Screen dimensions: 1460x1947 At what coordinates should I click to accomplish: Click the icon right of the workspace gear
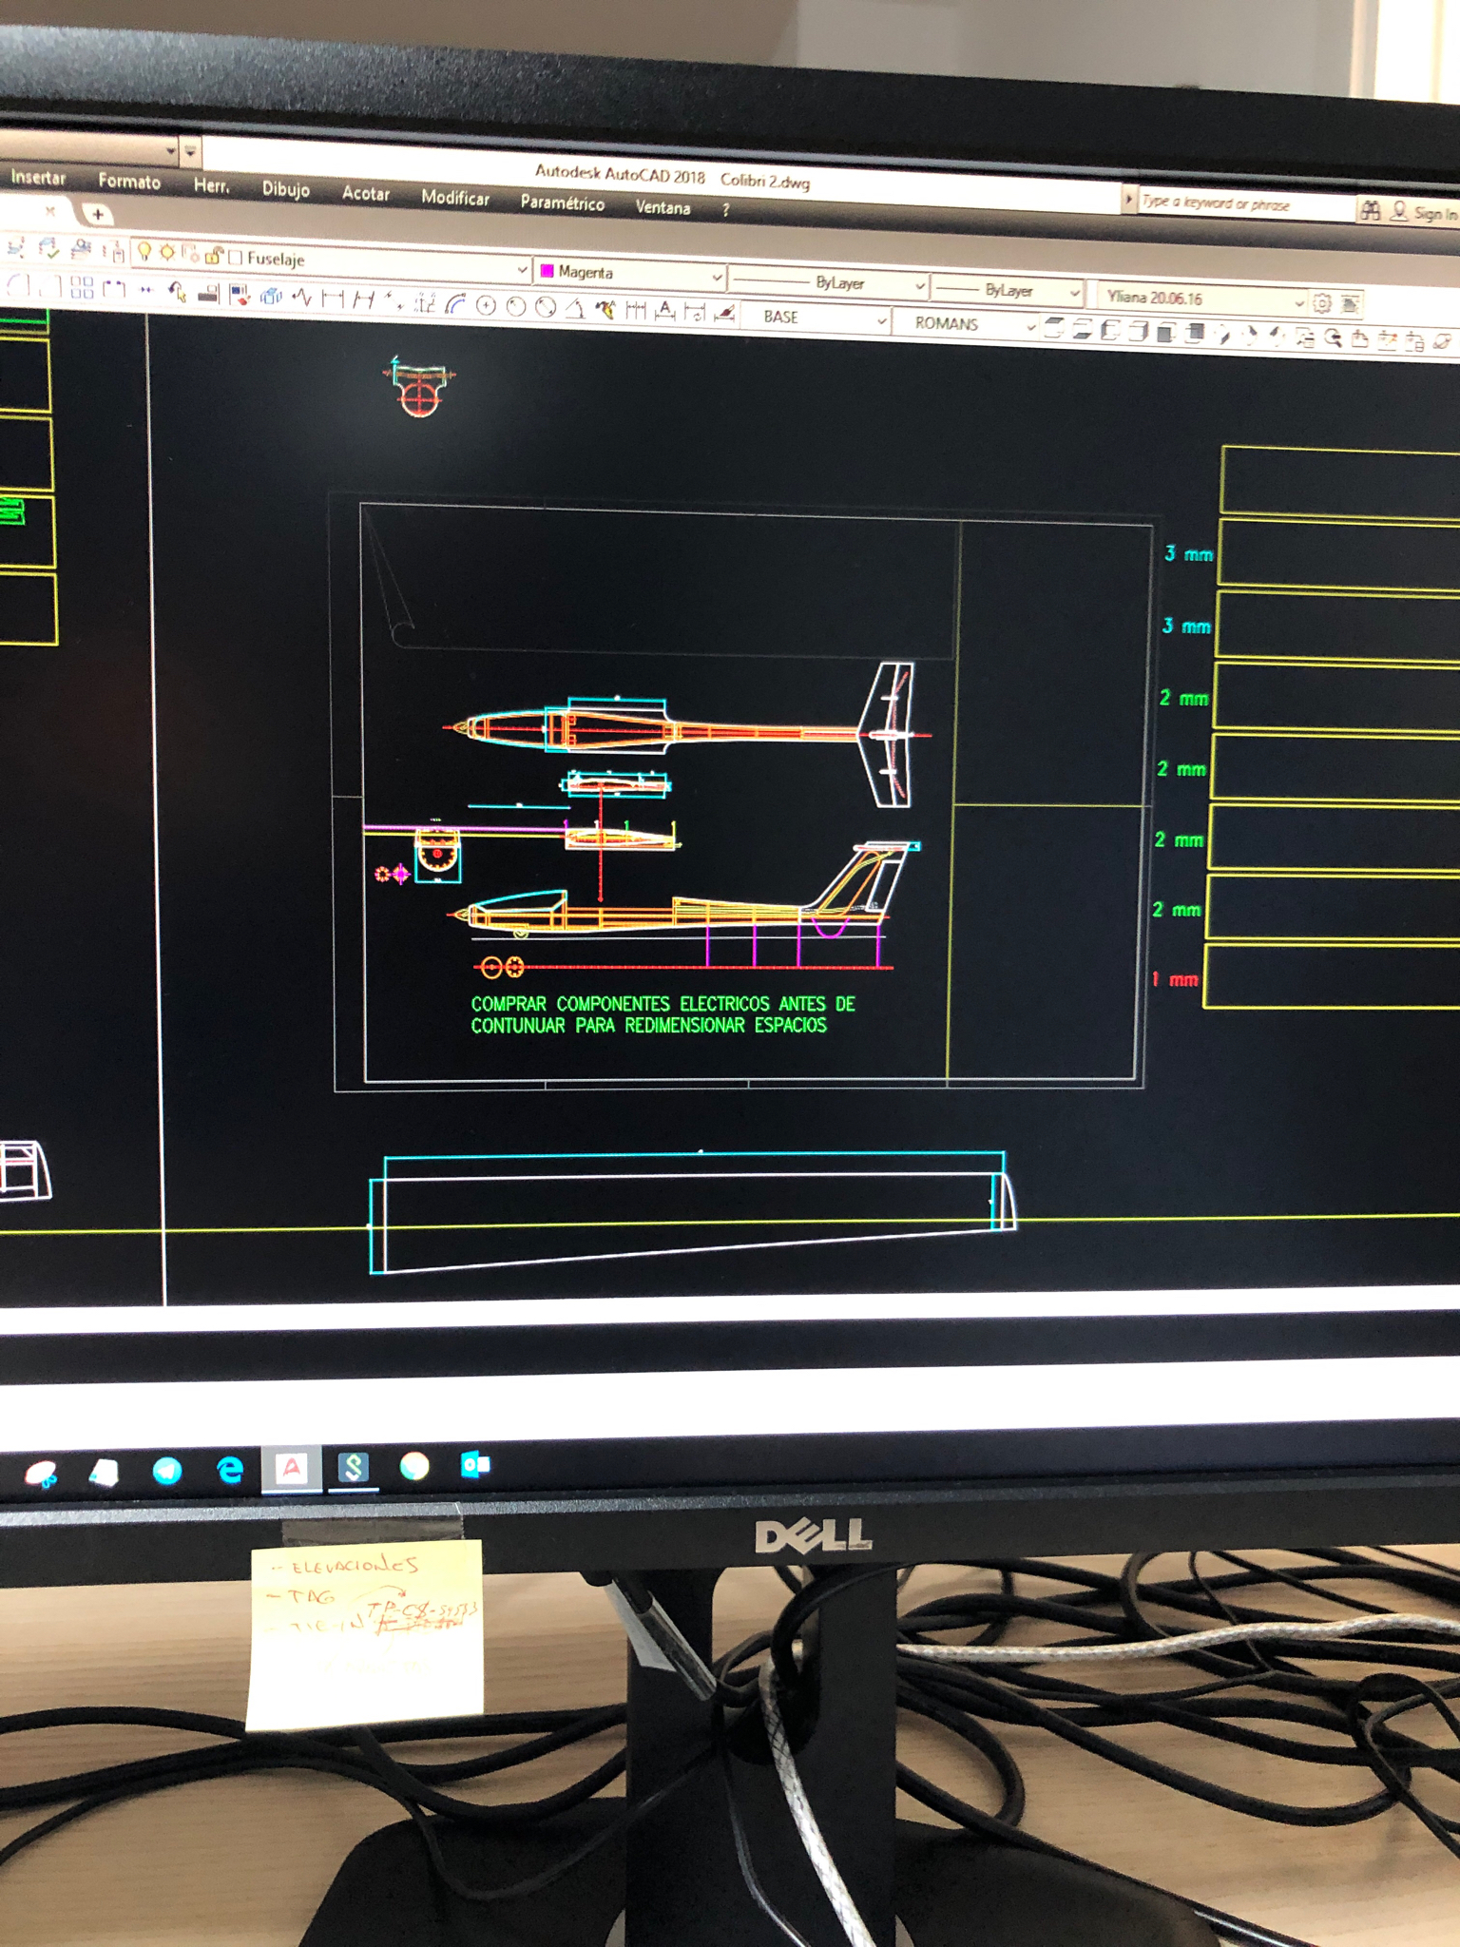click(1350, 304)
